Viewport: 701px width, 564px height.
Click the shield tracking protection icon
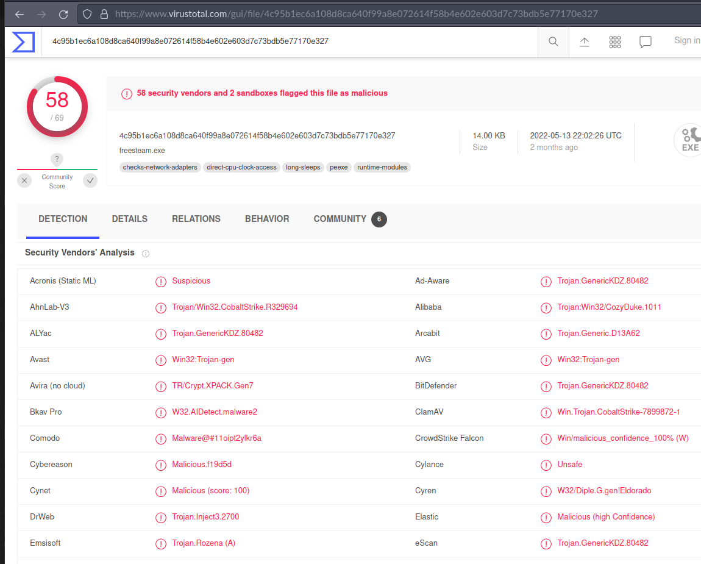(87, 14)
